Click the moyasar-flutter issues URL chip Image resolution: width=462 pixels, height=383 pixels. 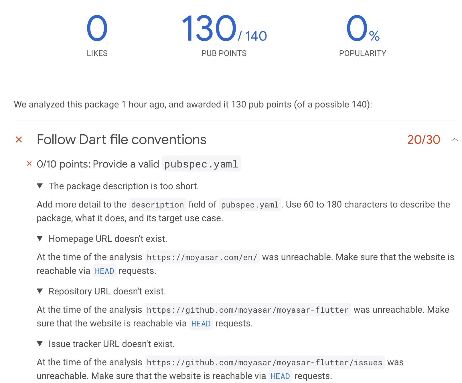(264, 362)
